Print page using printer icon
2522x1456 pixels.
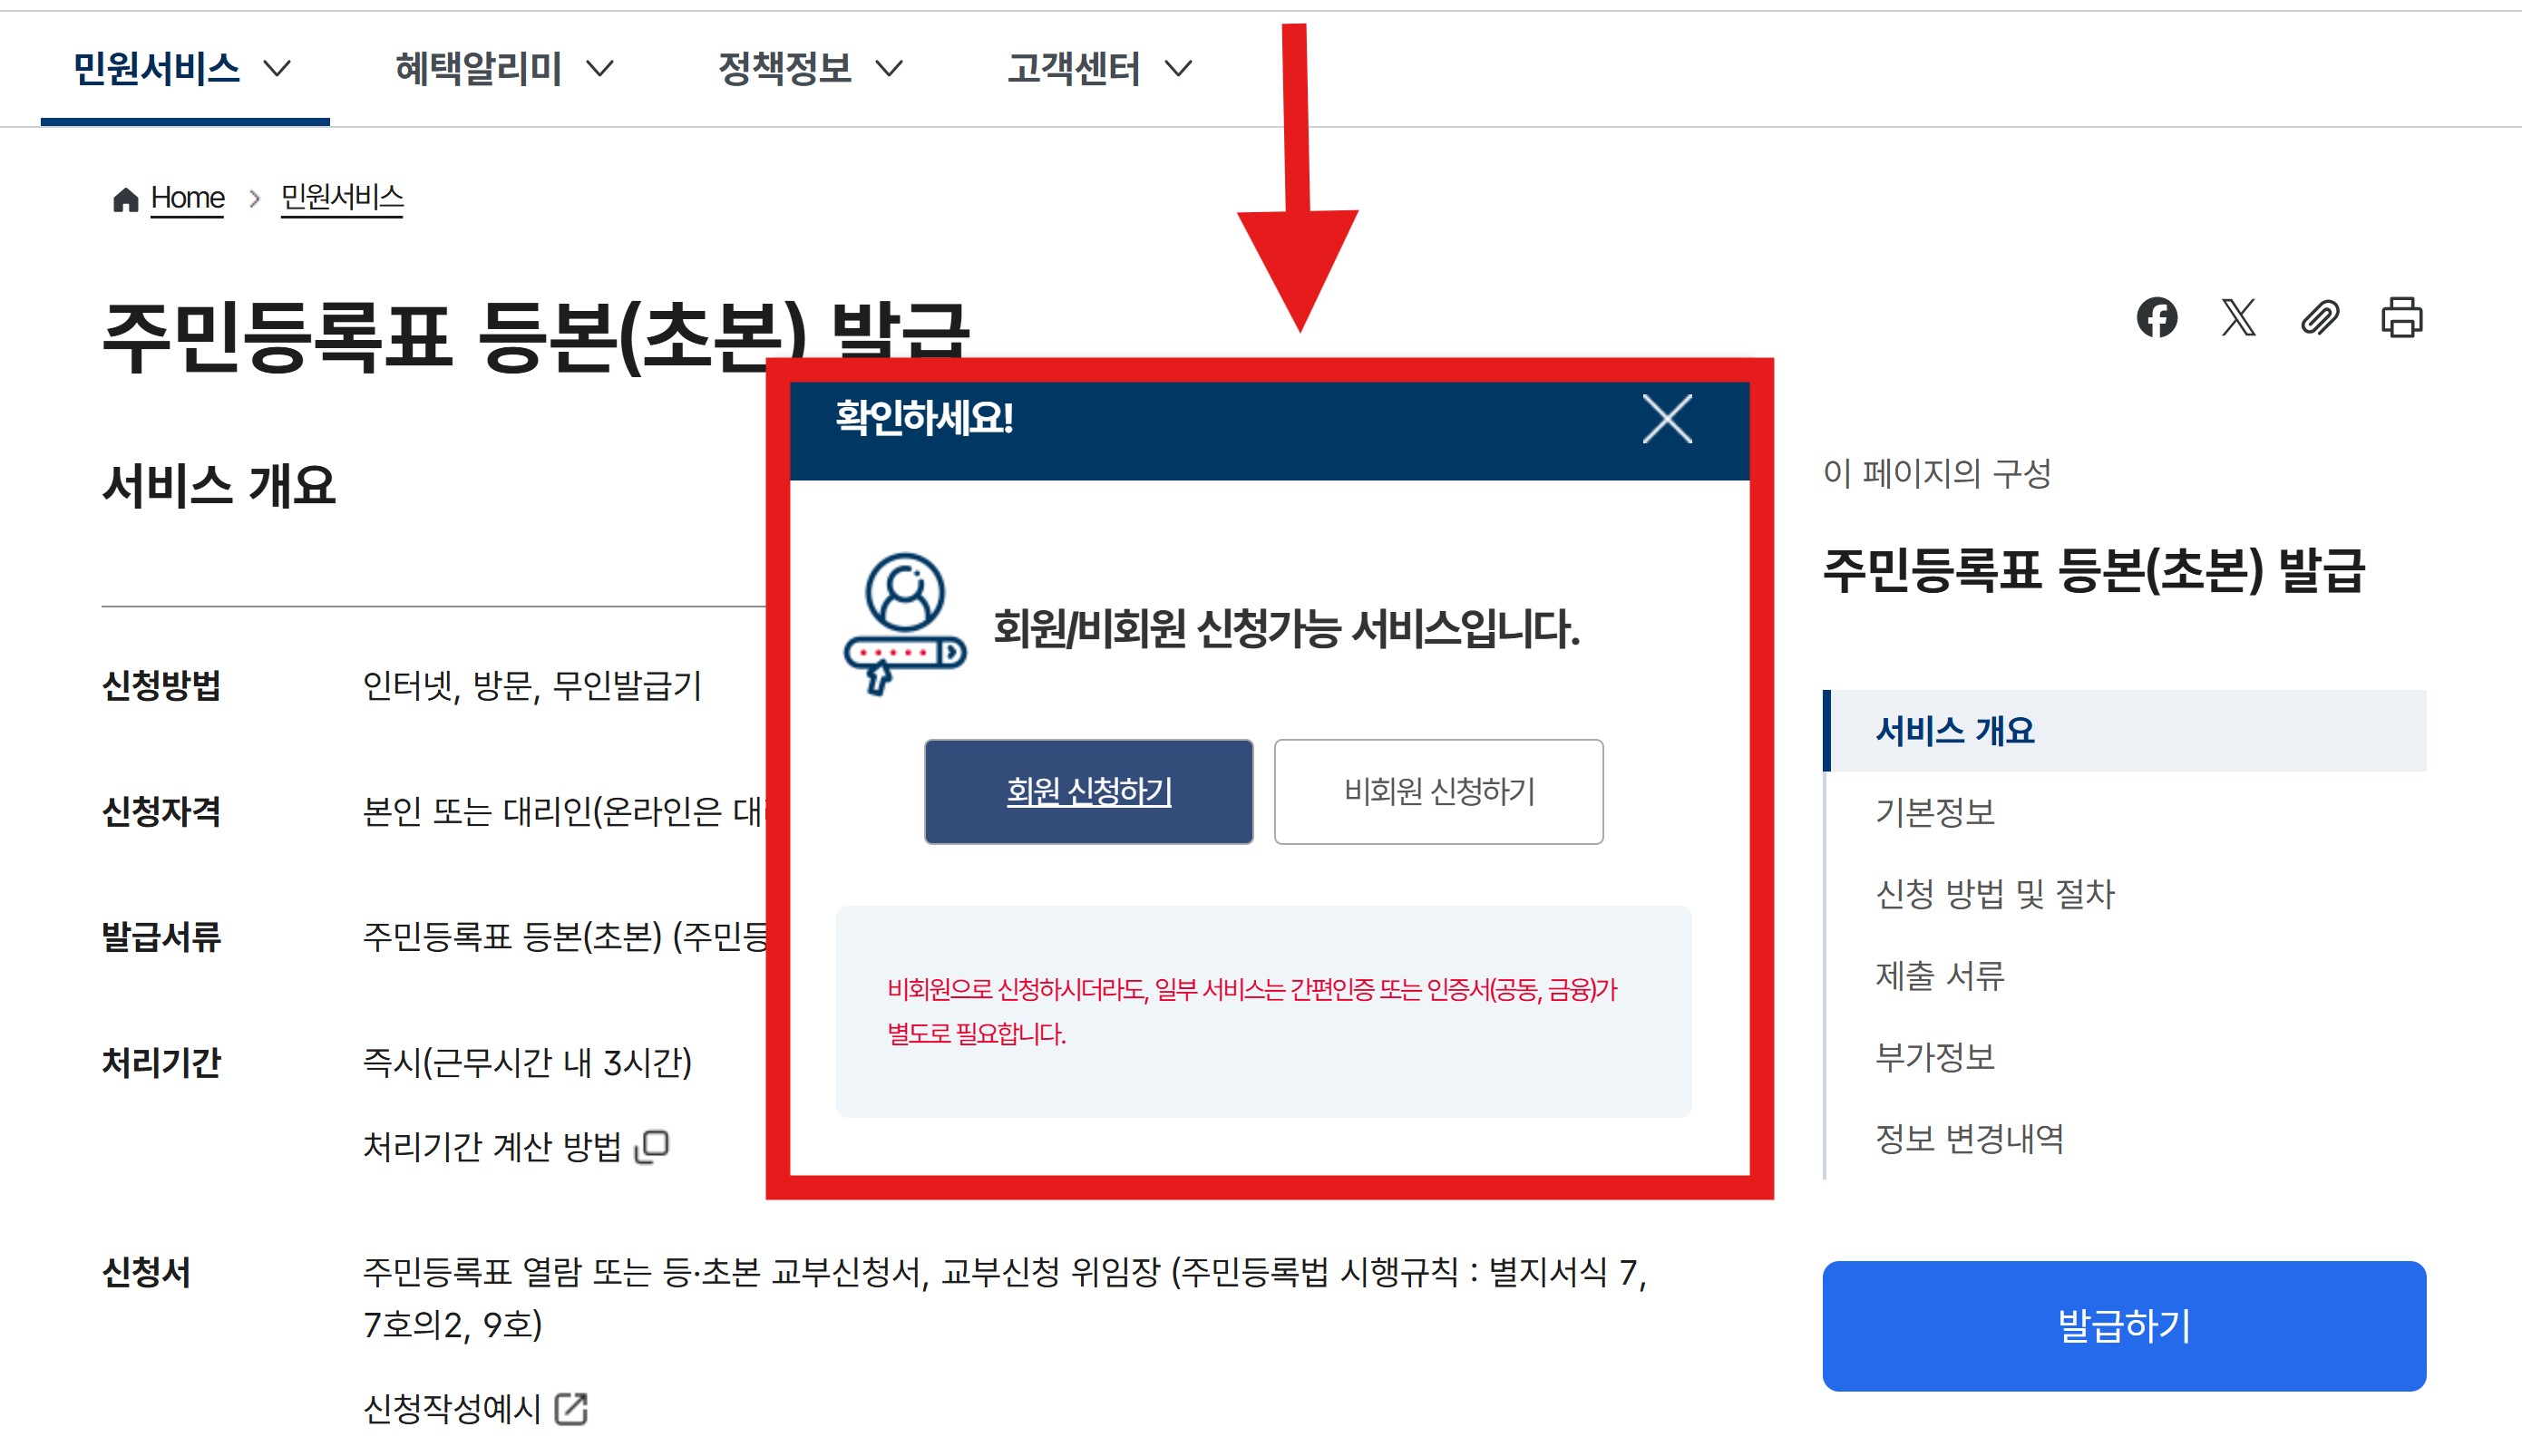pos(2401,318)
